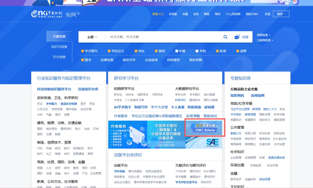
Task: Open the 学位论文征稿启事&领取稿酬通告 link
Action: click(x=157, y=116)
